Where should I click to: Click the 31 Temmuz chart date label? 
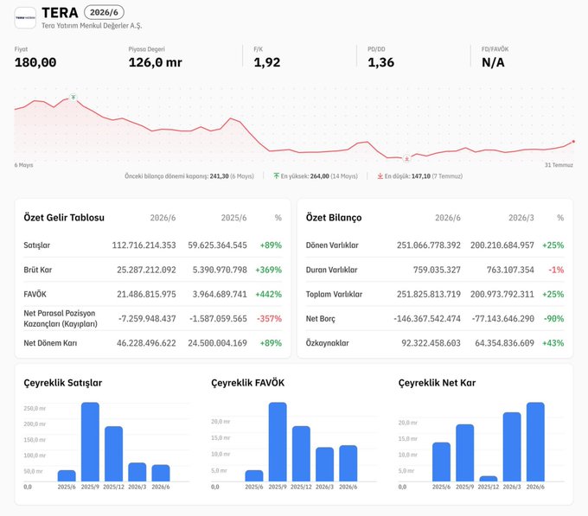click(559, 165)
